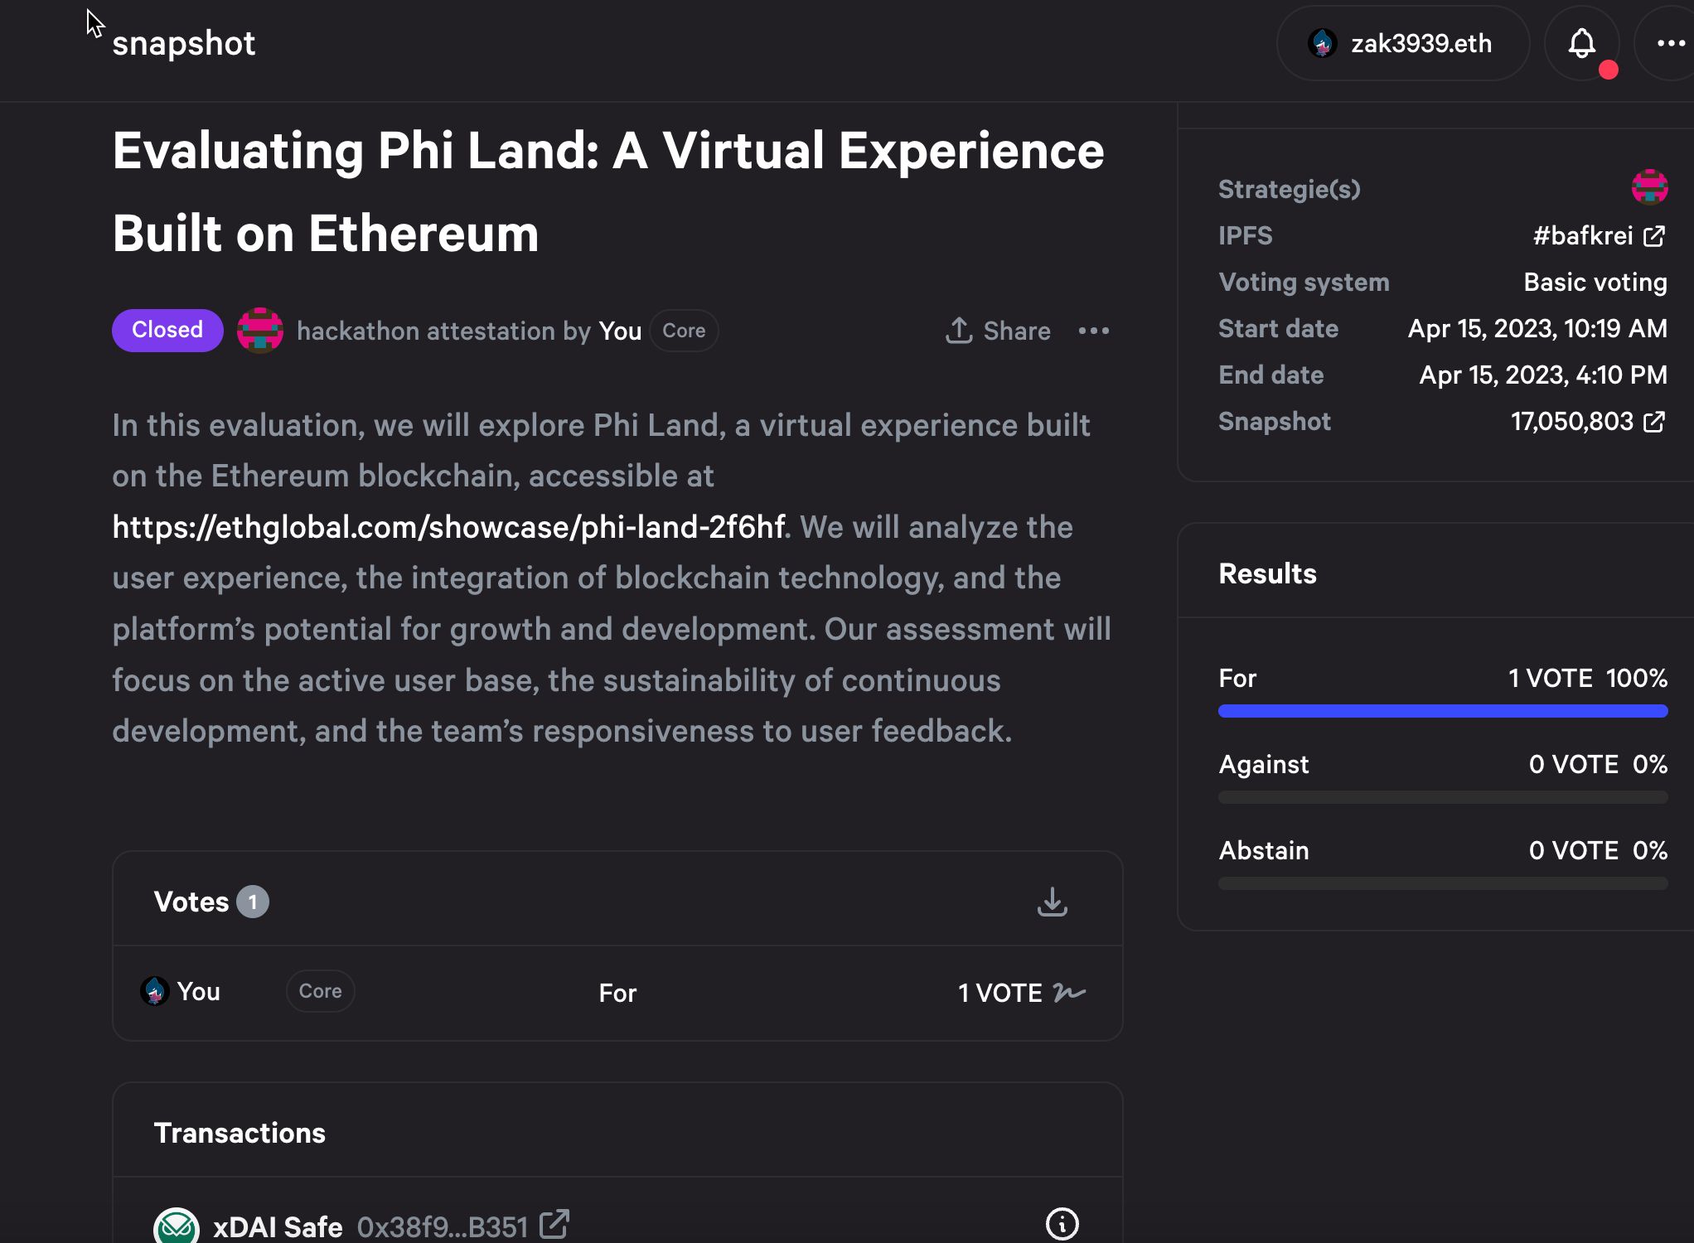The image size is (1694, 1243).
Task: Click the For result progress bar
Action: pyautogui.click(x=1443, y=711)
